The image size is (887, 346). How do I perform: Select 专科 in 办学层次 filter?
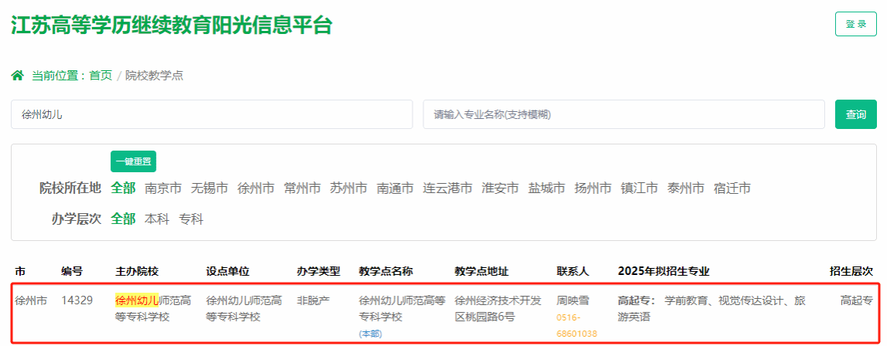(x=190, y=219)
